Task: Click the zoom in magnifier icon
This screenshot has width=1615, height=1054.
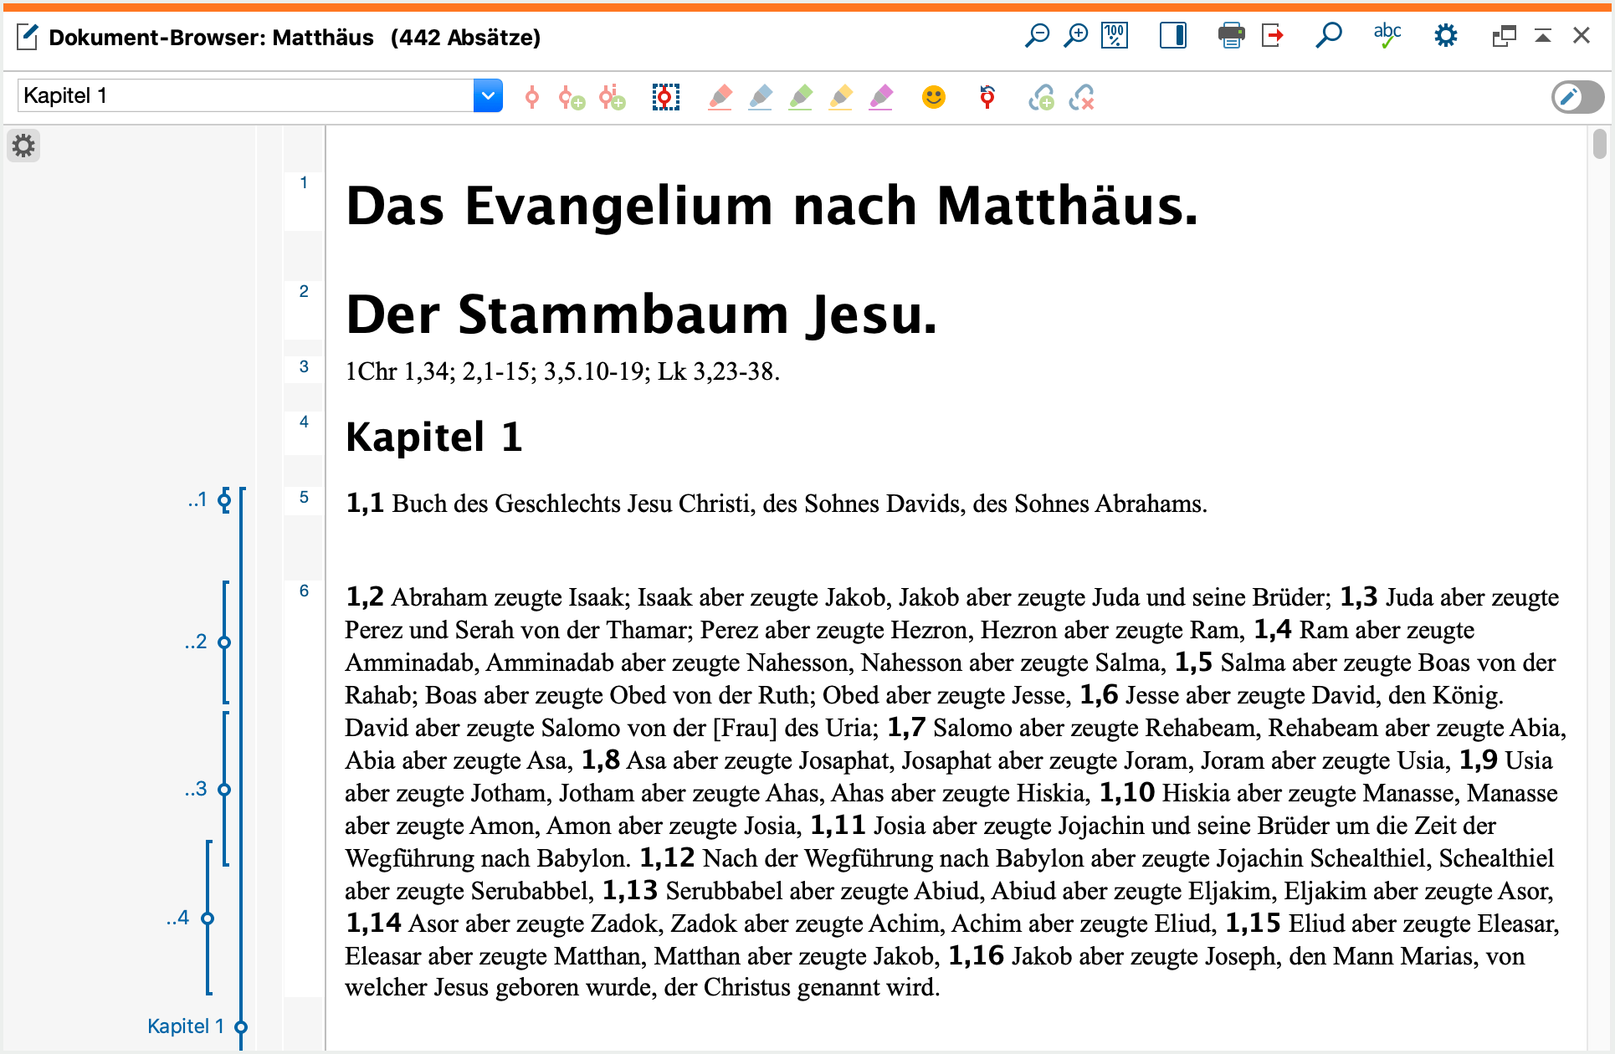Action: click(x=1075, y=36)
